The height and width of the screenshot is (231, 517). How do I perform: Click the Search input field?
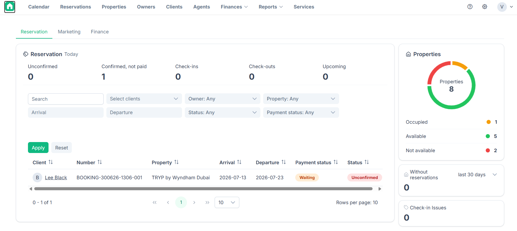(x=66, y=99)
